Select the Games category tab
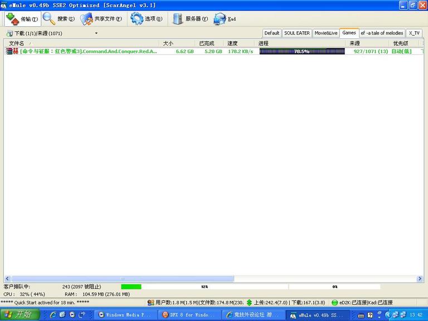Image resolution: width=428 pixels, height=321 pixels. [x=349, y=32]
